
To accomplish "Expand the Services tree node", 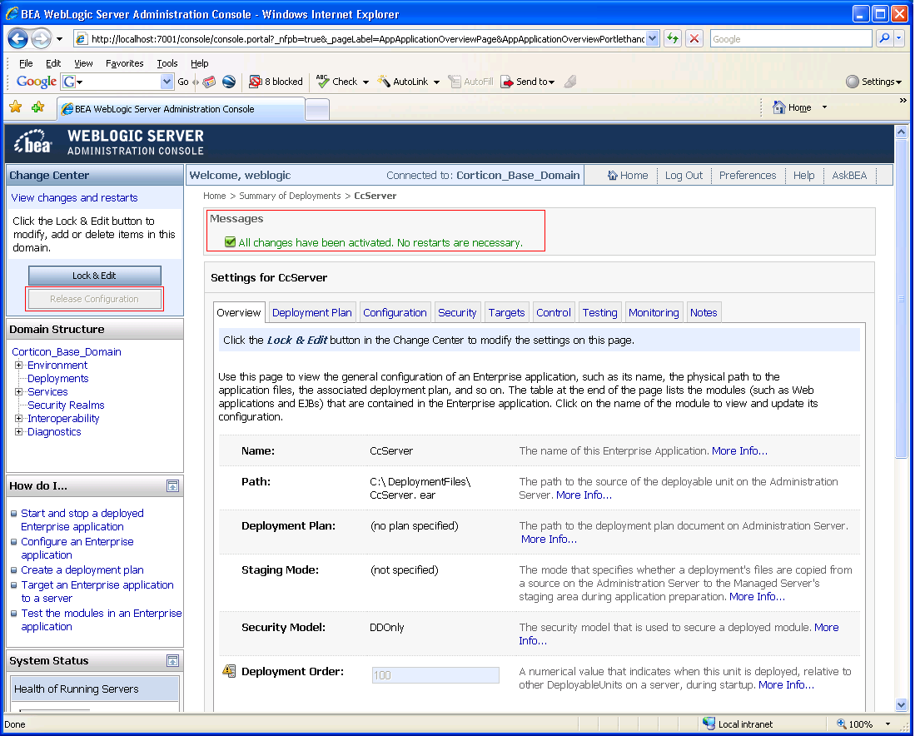I will click(18, 391).
